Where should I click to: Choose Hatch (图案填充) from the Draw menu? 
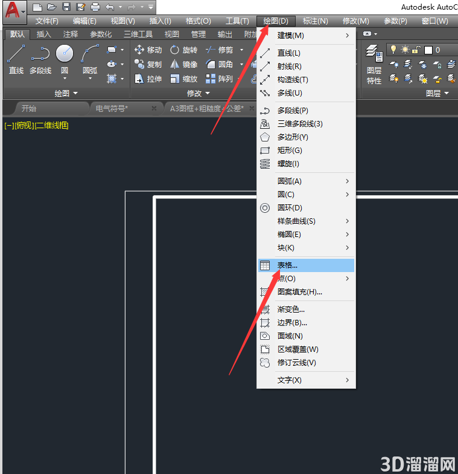(307, 292)
